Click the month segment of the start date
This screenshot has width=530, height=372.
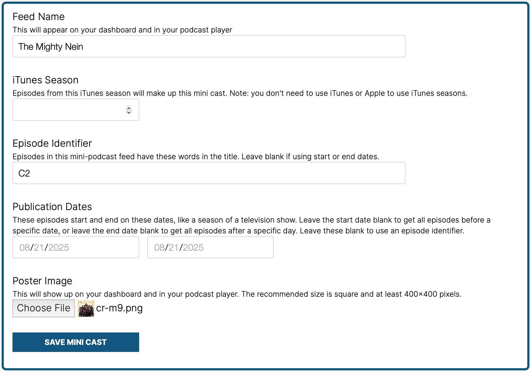tap(25, 247)
